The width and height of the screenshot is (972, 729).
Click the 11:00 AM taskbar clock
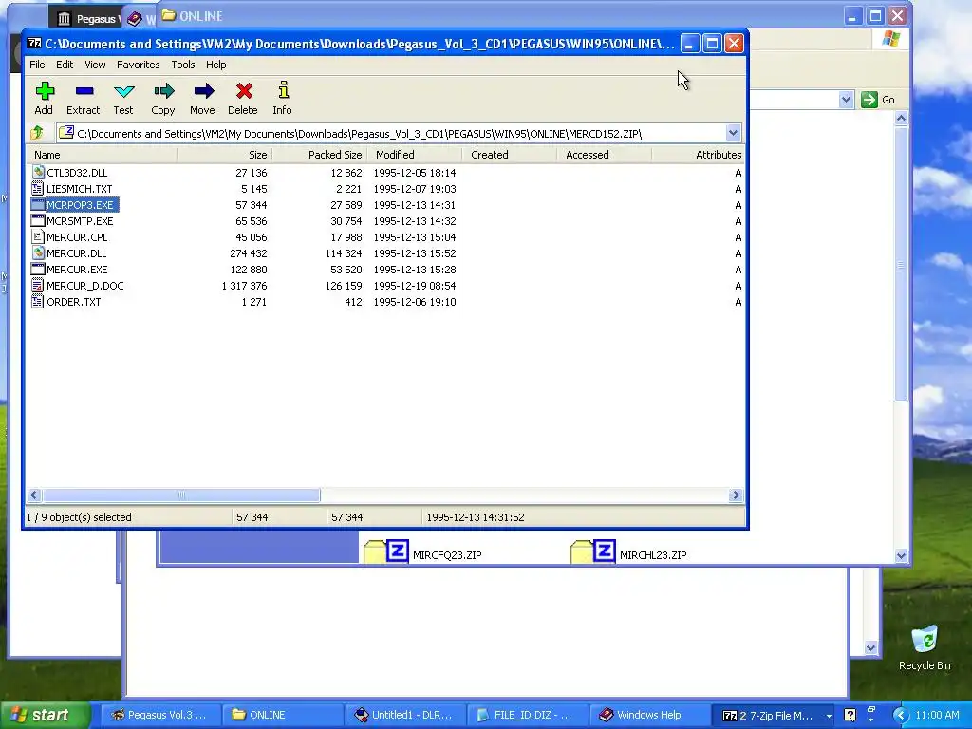(x=937, y=715)
